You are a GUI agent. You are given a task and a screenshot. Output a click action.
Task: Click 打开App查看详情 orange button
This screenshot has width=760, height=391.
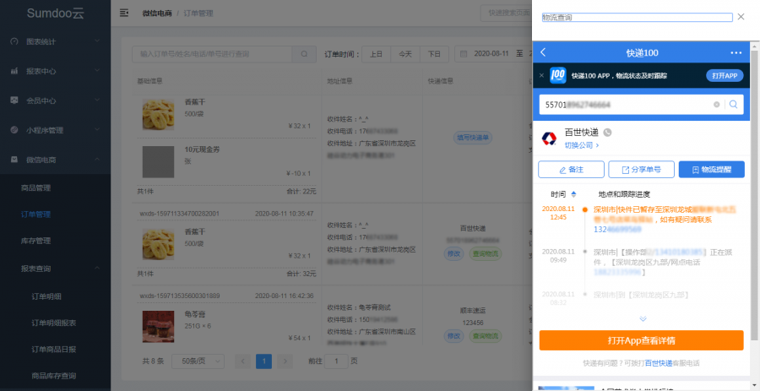(x=641, y=340)
